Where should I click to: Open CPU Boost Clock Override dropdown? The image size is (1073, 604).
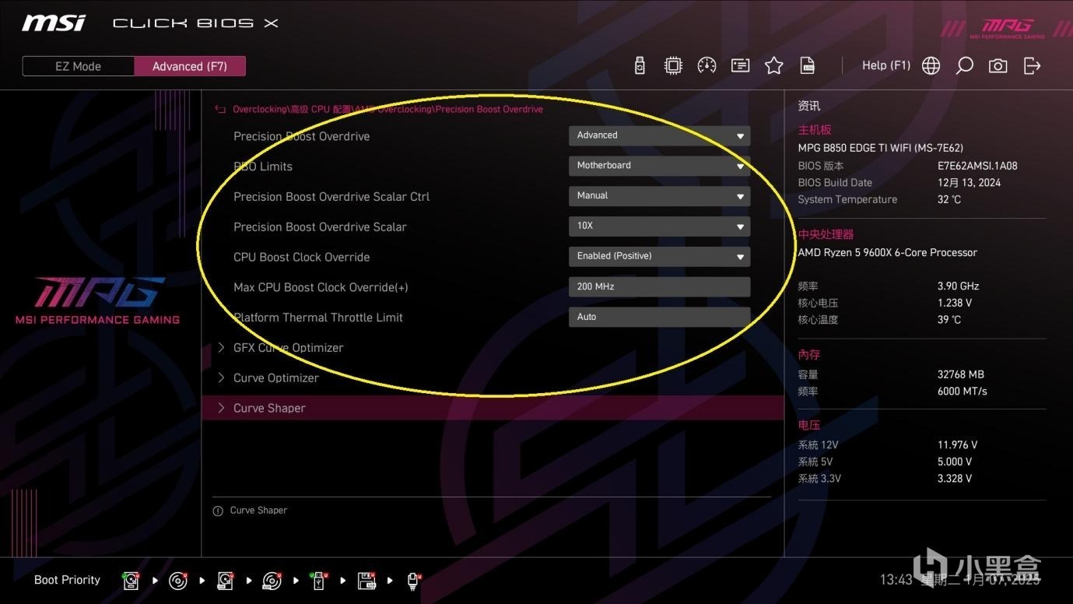pos(659,256)
